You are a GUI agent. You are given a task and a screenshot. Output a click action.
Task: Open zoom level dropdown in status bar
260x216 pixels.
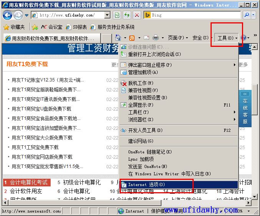coord(249,211)
